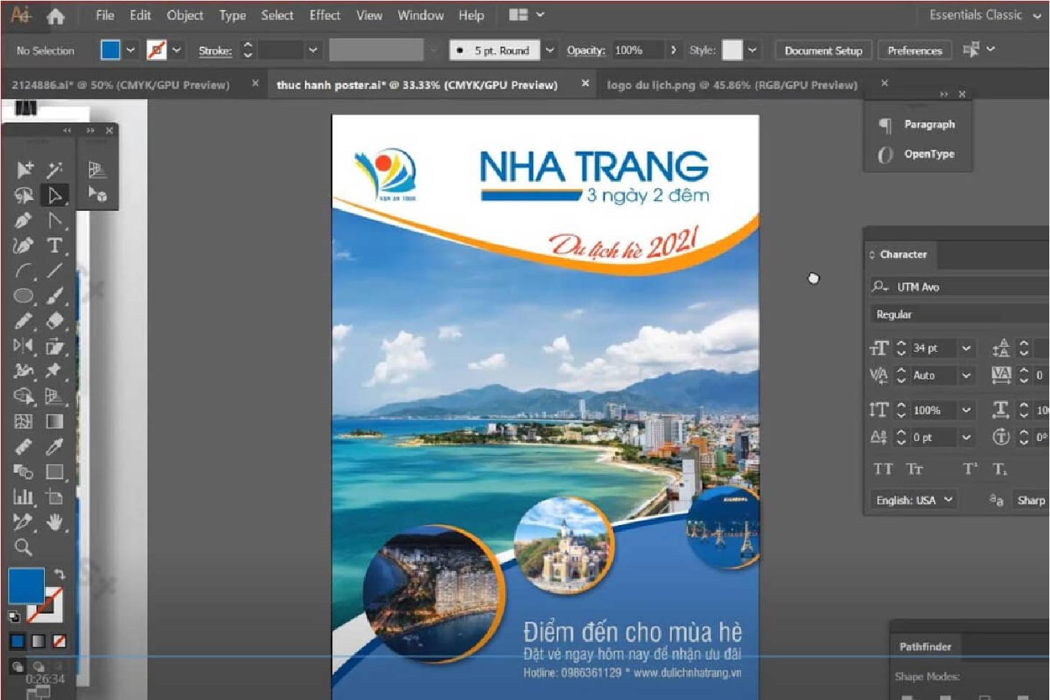Viewport: 1050px width, 700px height.
Task: Click the arrange documents icon beside Help
Action: pyautogui.click(x=519, y=15)
